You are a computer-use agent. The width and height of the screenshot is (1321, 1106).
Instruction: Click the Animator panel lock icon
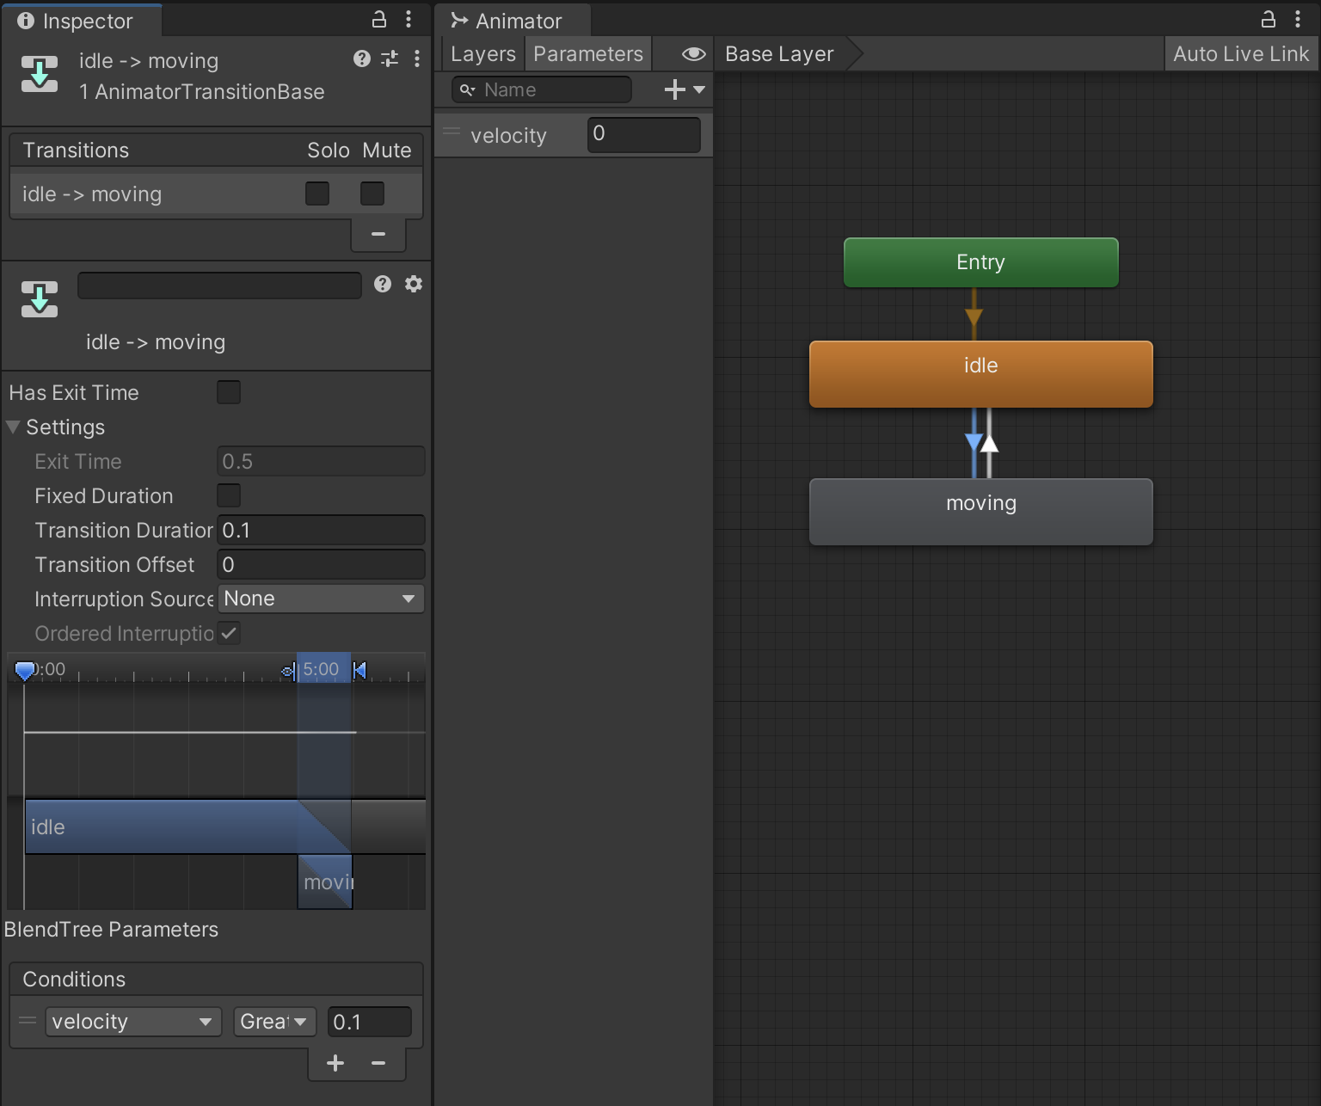(x=1268, y=19)
